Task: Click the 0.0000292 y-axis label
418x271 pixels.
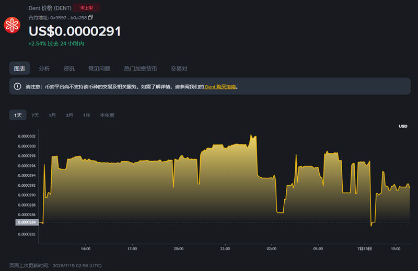Action: coord(27,185)
